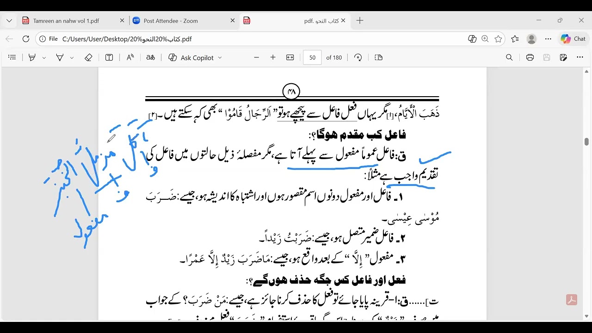Close the Post Attendee - Zoom tab
The image size is (592, 333).
pos(233,20)
